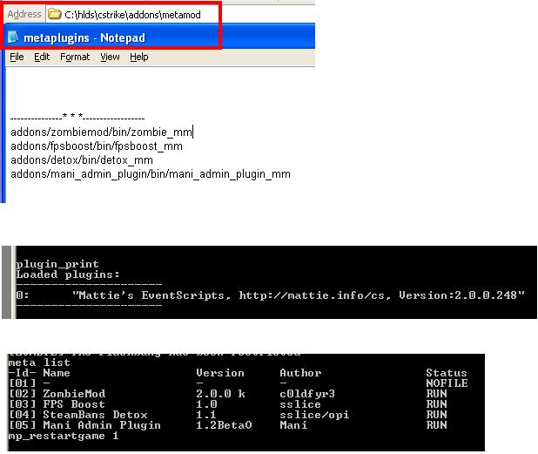The image size is (538, 454).
Task: Click the 'Author' column header in meta list
Action: pyautogui.click(x=300, y=373)
